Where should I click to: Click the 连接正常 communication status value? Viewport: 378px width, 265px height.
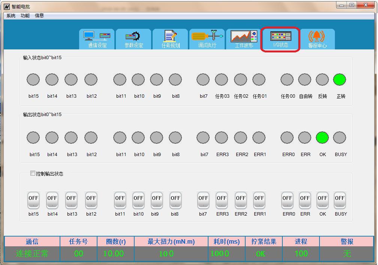pos(32,253)
